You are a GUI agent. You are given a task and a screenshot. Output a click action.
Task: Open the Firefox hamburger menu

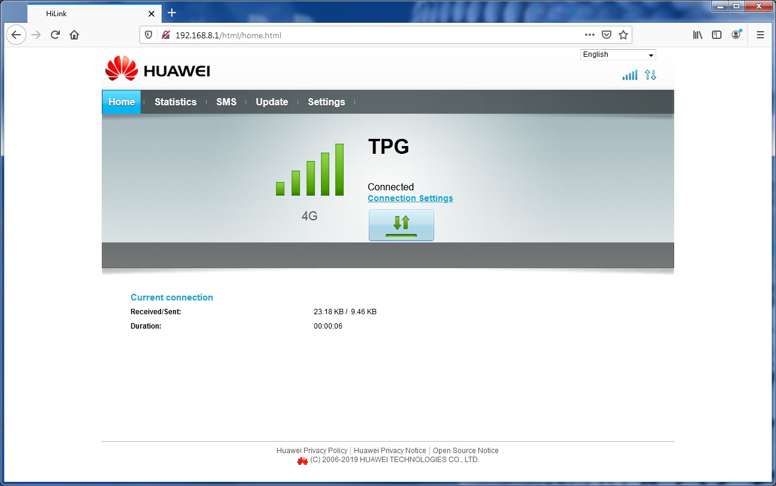point(760,35)
